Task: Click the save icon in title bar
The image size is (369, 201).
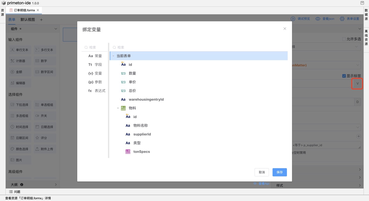Action: pos(362,3)
